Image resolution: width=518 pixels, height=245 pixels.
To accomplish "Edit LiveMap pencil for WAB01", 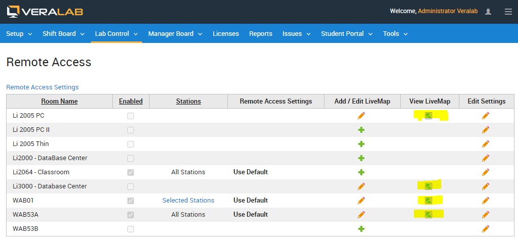I will 361,201.
